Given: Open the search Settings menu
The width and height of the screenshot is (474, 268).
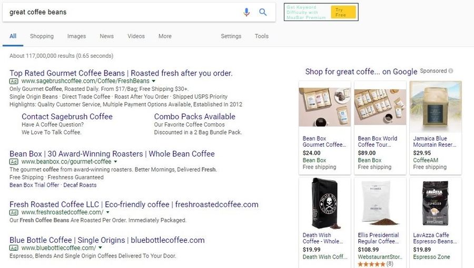Looking at the screenshot, I should [x=231, y=36].
